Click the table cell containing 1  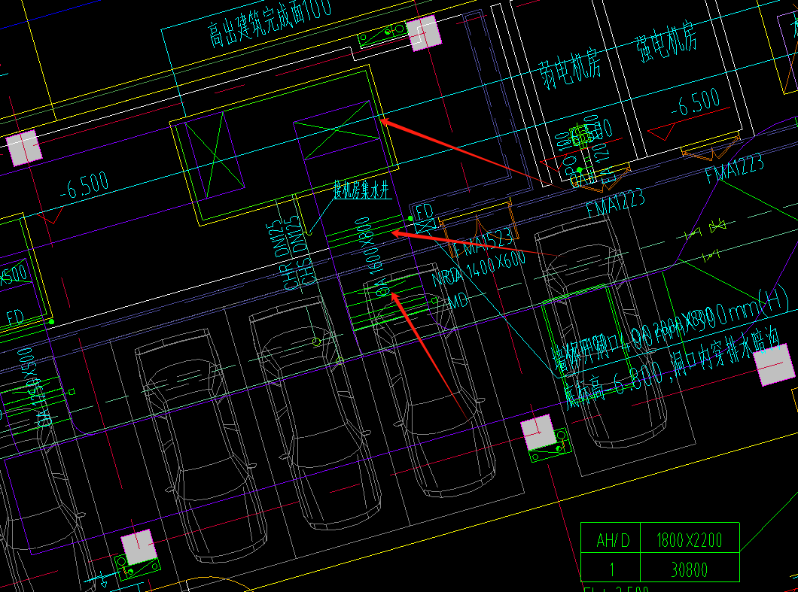(611, 567)
